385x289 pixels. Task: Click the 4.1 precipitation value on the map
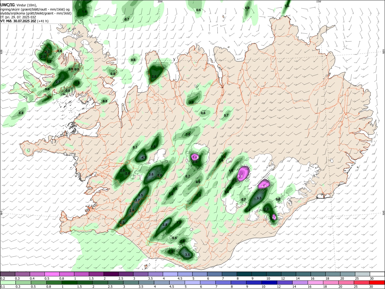tap(143, 158)
